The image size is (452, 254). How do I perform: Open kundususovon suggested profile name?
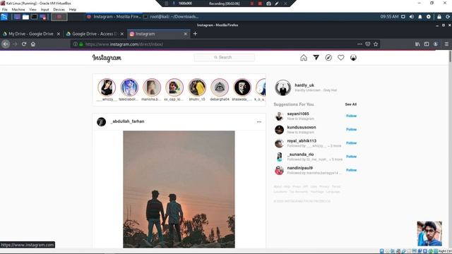pos(302,127)
